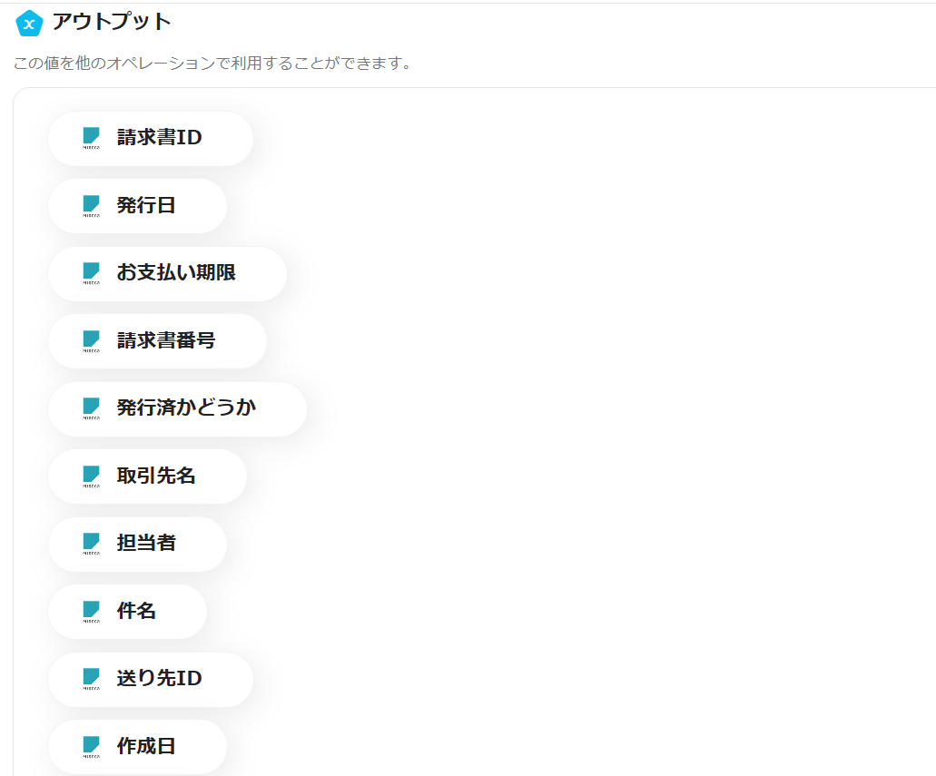Select the 担当者 output chip

pyautogui.click(x=146, y=544)
